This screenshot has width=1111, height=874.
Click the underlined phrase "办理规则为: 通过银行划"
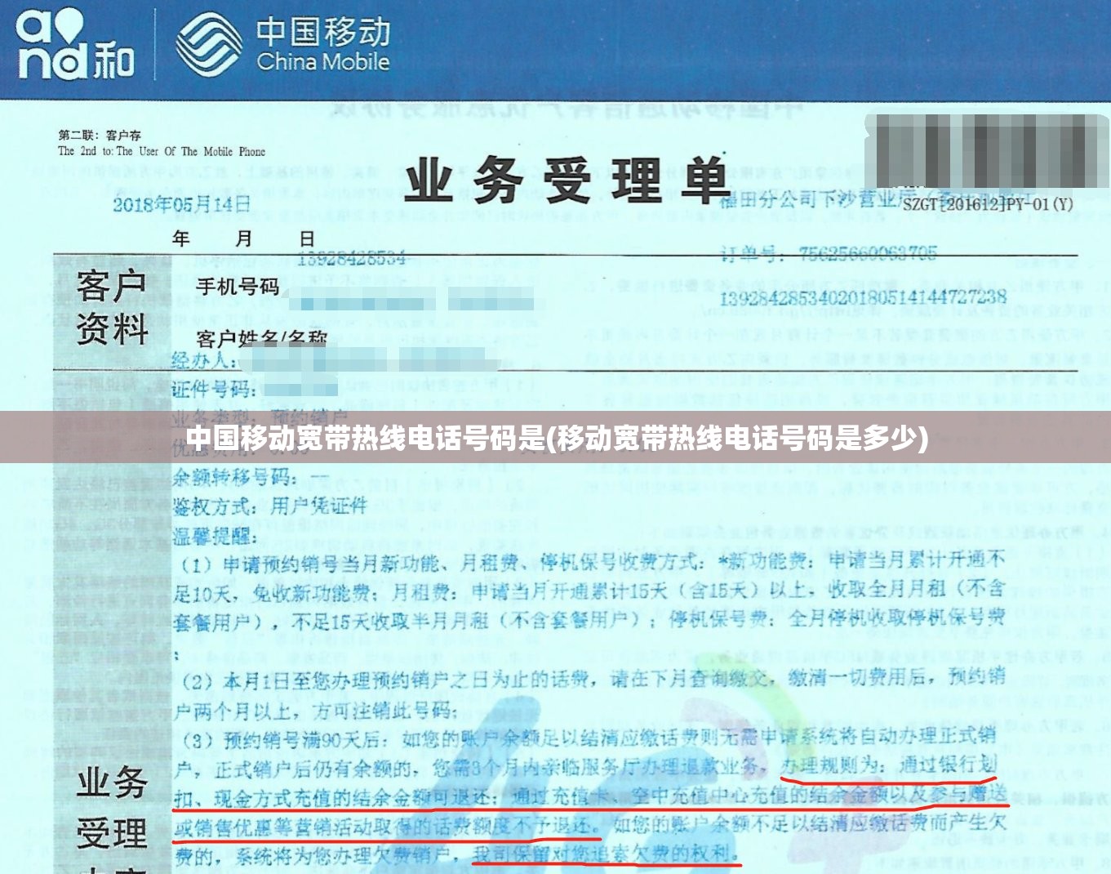coord(888,765)
